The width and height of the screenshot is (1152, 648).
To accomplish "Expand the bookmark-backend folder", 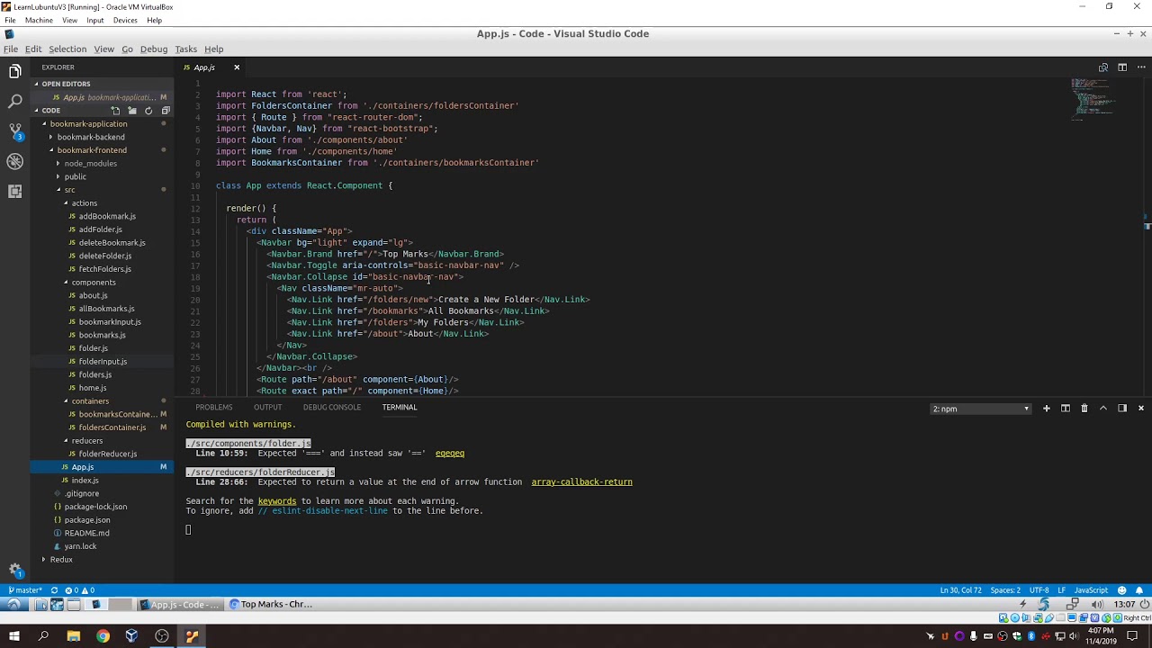I will pos(91,137).
